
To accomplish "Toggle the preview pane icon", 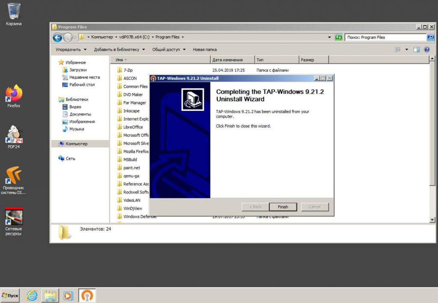I will [x=417, y=50].
